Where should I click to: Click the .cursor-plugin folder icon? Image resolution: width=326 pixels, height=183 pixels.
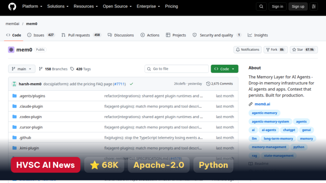pyautogui.click(x=14, y=127)
